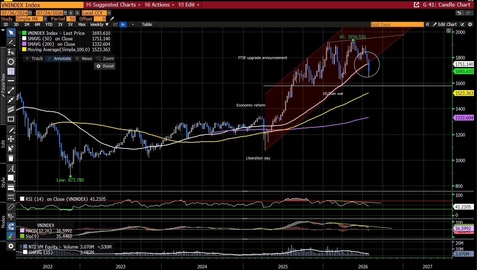This screenshot has height=270, width=477.
Task: Click the annotation list icon beside Edit Chart
Action: [x=462, y=25]
